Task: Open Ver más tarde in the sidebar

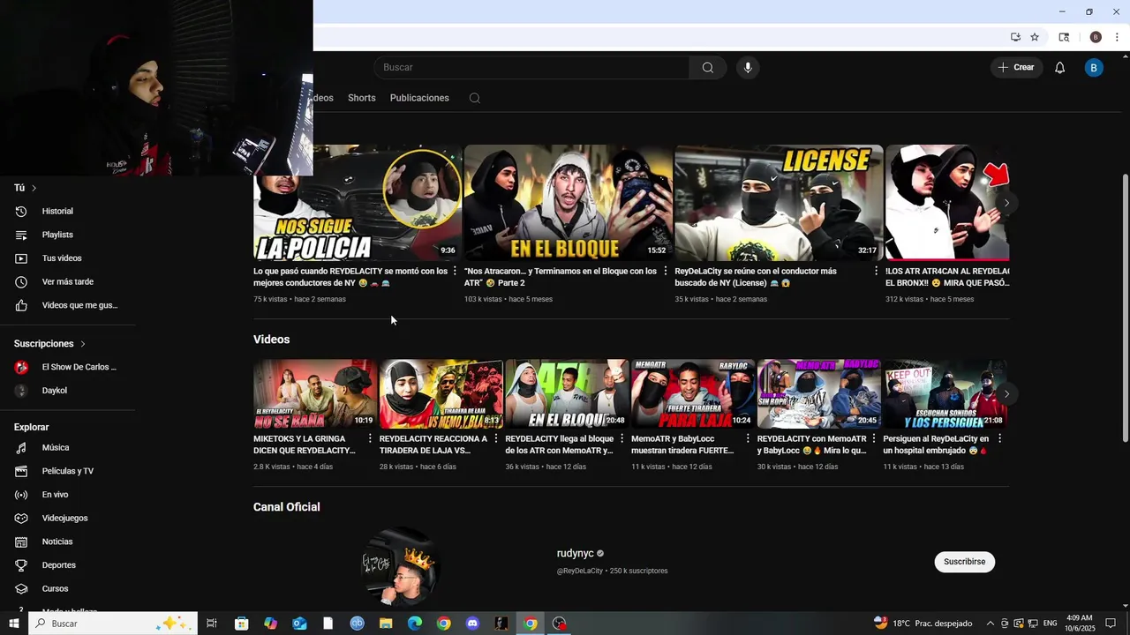Action: tap(68, 282)
